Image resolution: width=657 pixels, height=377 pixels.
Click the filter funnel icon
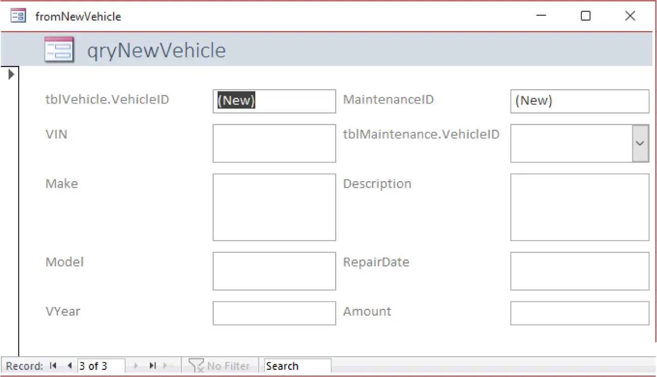[196, 365]
